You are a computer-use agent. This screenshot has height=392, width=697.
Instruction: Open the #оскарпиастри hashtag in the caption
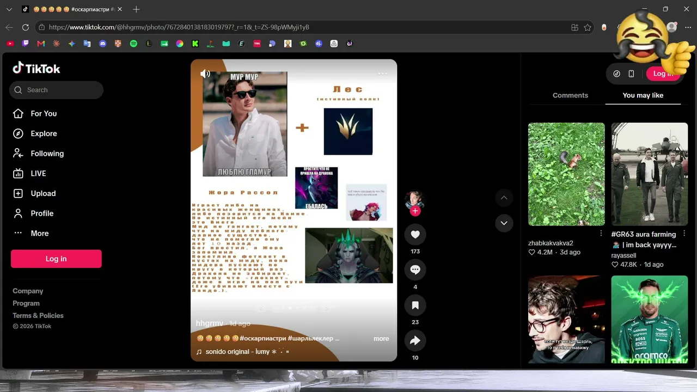point(262,339)
